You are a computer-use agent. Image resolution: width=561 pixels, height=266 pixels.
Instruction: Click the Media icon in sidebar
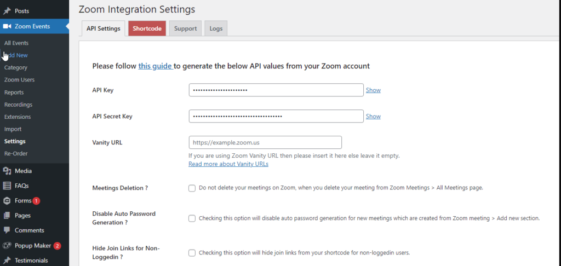pos(7,171)
